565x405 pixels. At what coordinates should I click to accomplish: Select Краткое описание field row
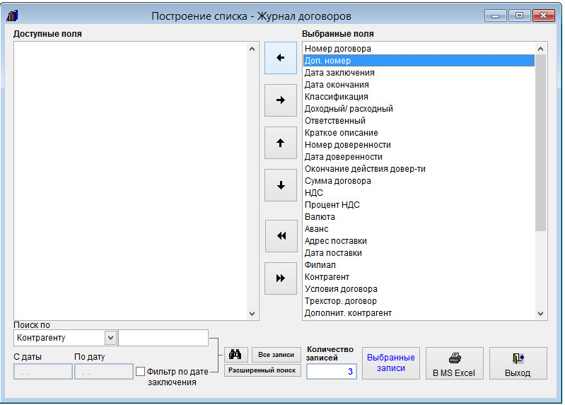click(419, 133)
